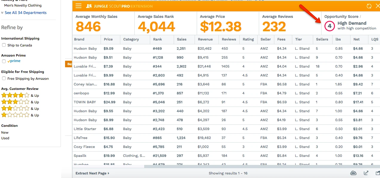Click the Average Reviews value 232

click(x=274, y=27)
